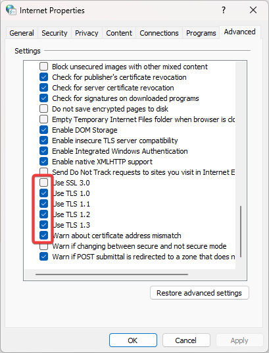Disable Enable DOM Storage option
Screen dimensions: 269x353
pyautogui.click(x=44, y=130)
